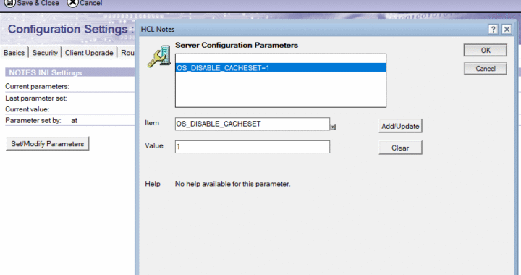Image resolution: width=521 pixels, height=275 pixels.
Task: Click the 'No help available' help text
Action: [x=232, y=184]
